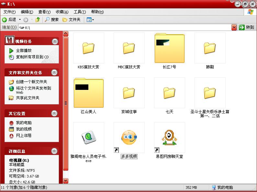The width and height of the screenshot is (257, 192).
Task: Open 网上邻居 link
Action: [x=24, y=136]
